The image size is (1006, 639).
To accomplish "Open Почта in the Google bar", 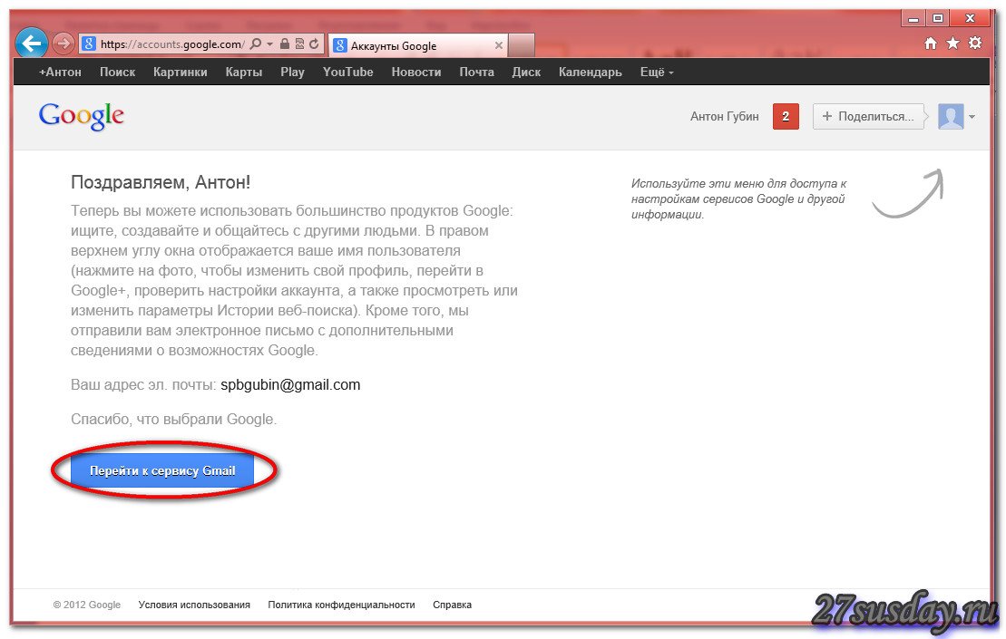I will [x=477, y=73].
